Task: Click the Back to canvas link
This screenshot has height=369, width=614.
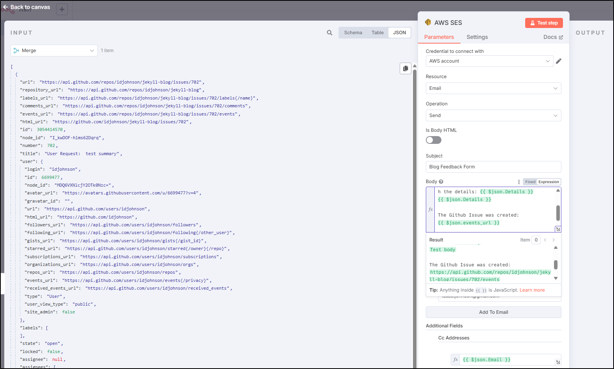Action: 26,7
